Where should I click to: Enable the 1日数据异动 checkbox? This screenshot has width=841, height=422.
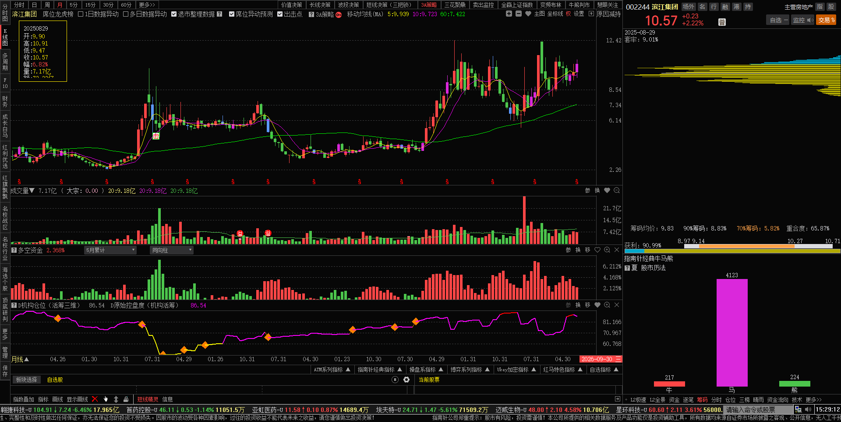(81, 14)
